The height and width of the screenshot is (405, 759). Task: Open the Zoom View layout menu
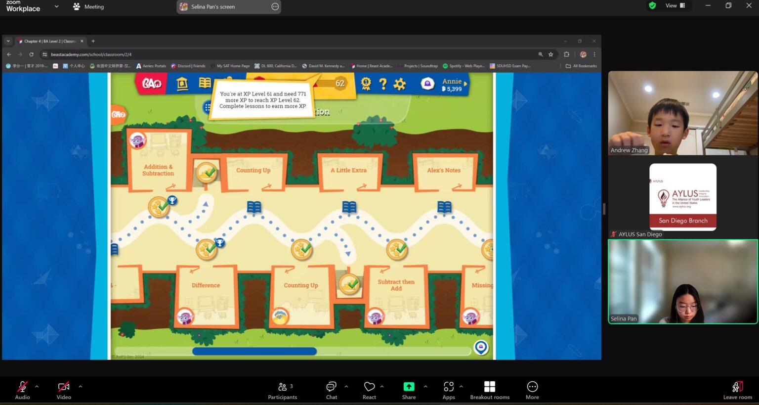(675, 6)
